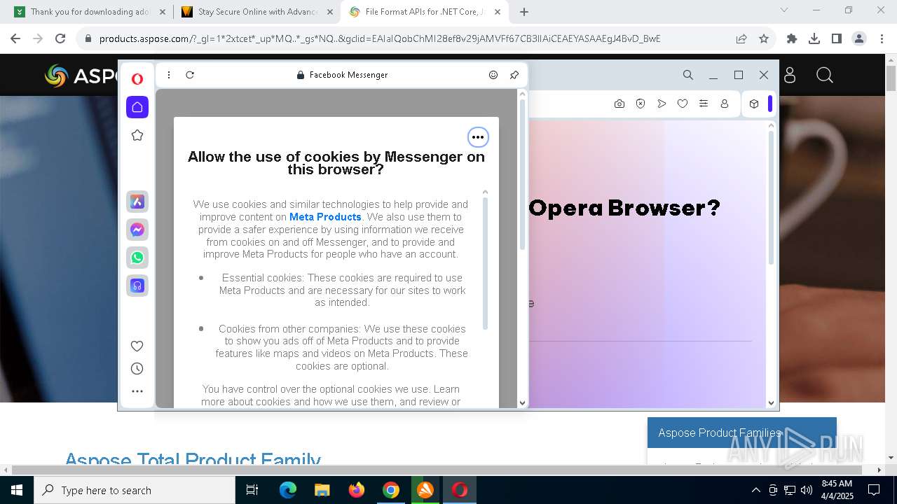Image resolution: width=897 pixels, height=504 pixels.
Task: Show hidden system tray icons
Action: pos(755,490)
